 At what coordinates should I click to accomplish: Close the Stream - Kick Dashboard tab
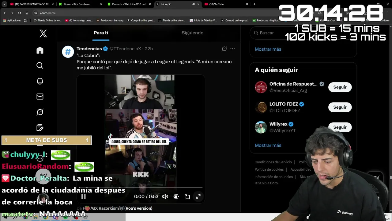point(101,4)
